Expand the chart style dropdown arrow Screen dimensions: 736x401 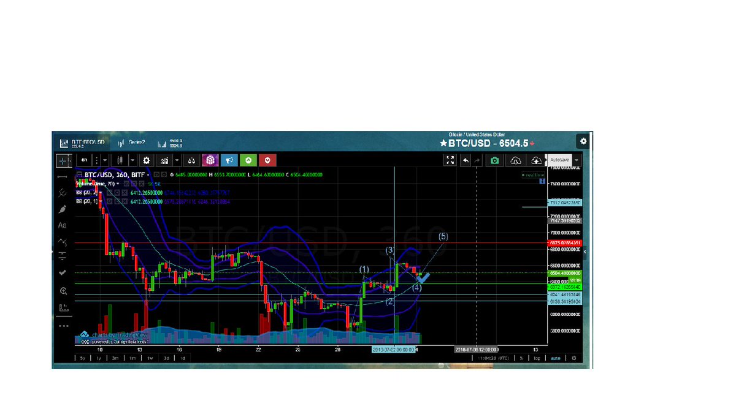click(133, 160)
